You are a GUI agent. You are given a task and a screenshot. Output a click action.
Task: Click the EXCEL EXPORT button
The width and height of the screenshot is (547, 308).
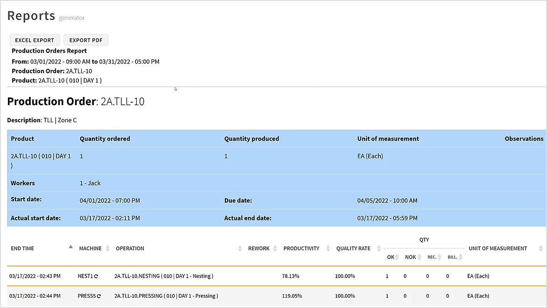[34, 40]
